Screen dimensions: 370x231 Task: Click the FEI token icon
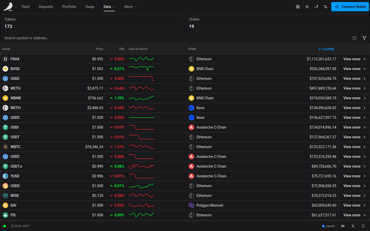tap(5, 215)
